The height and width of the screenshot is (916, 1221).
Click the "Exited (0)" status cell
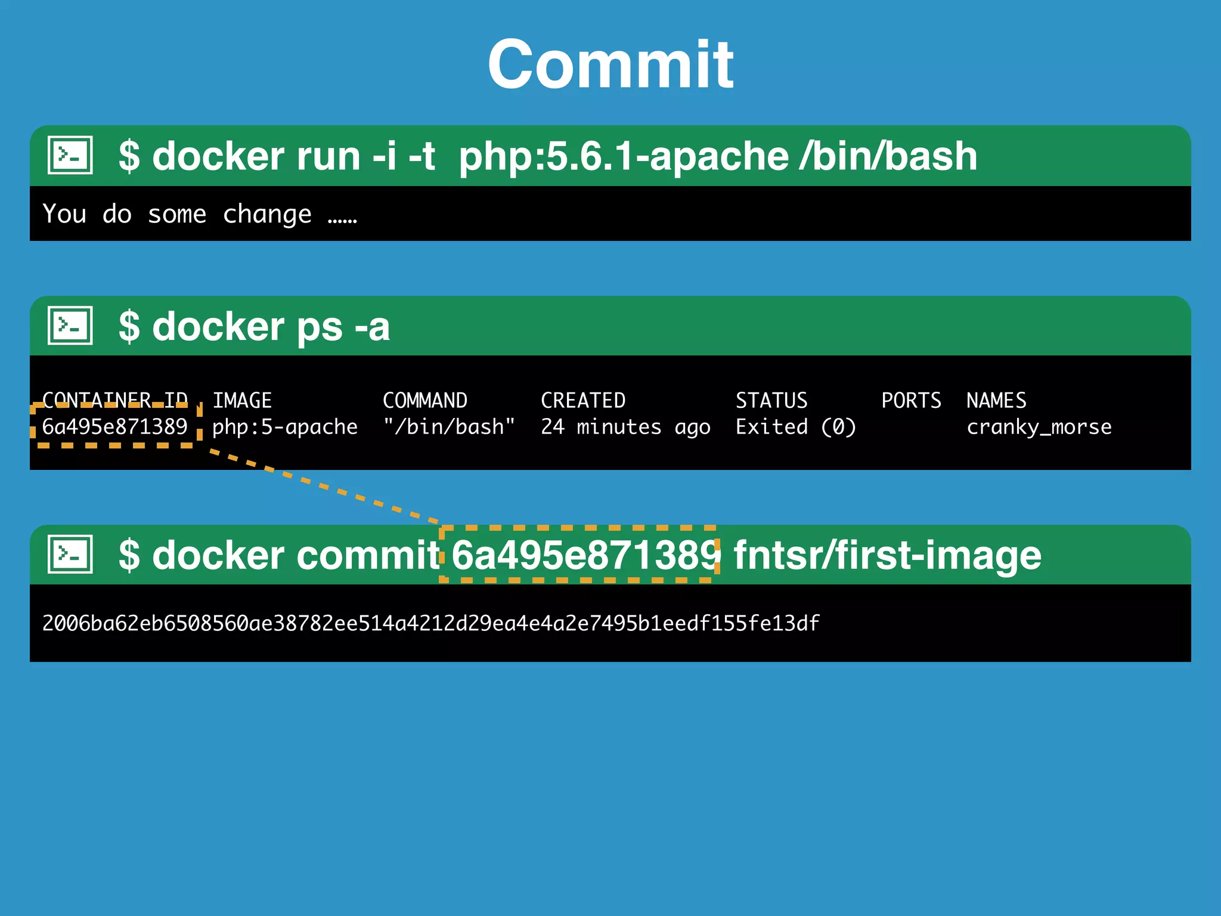(x=796, y=427)
